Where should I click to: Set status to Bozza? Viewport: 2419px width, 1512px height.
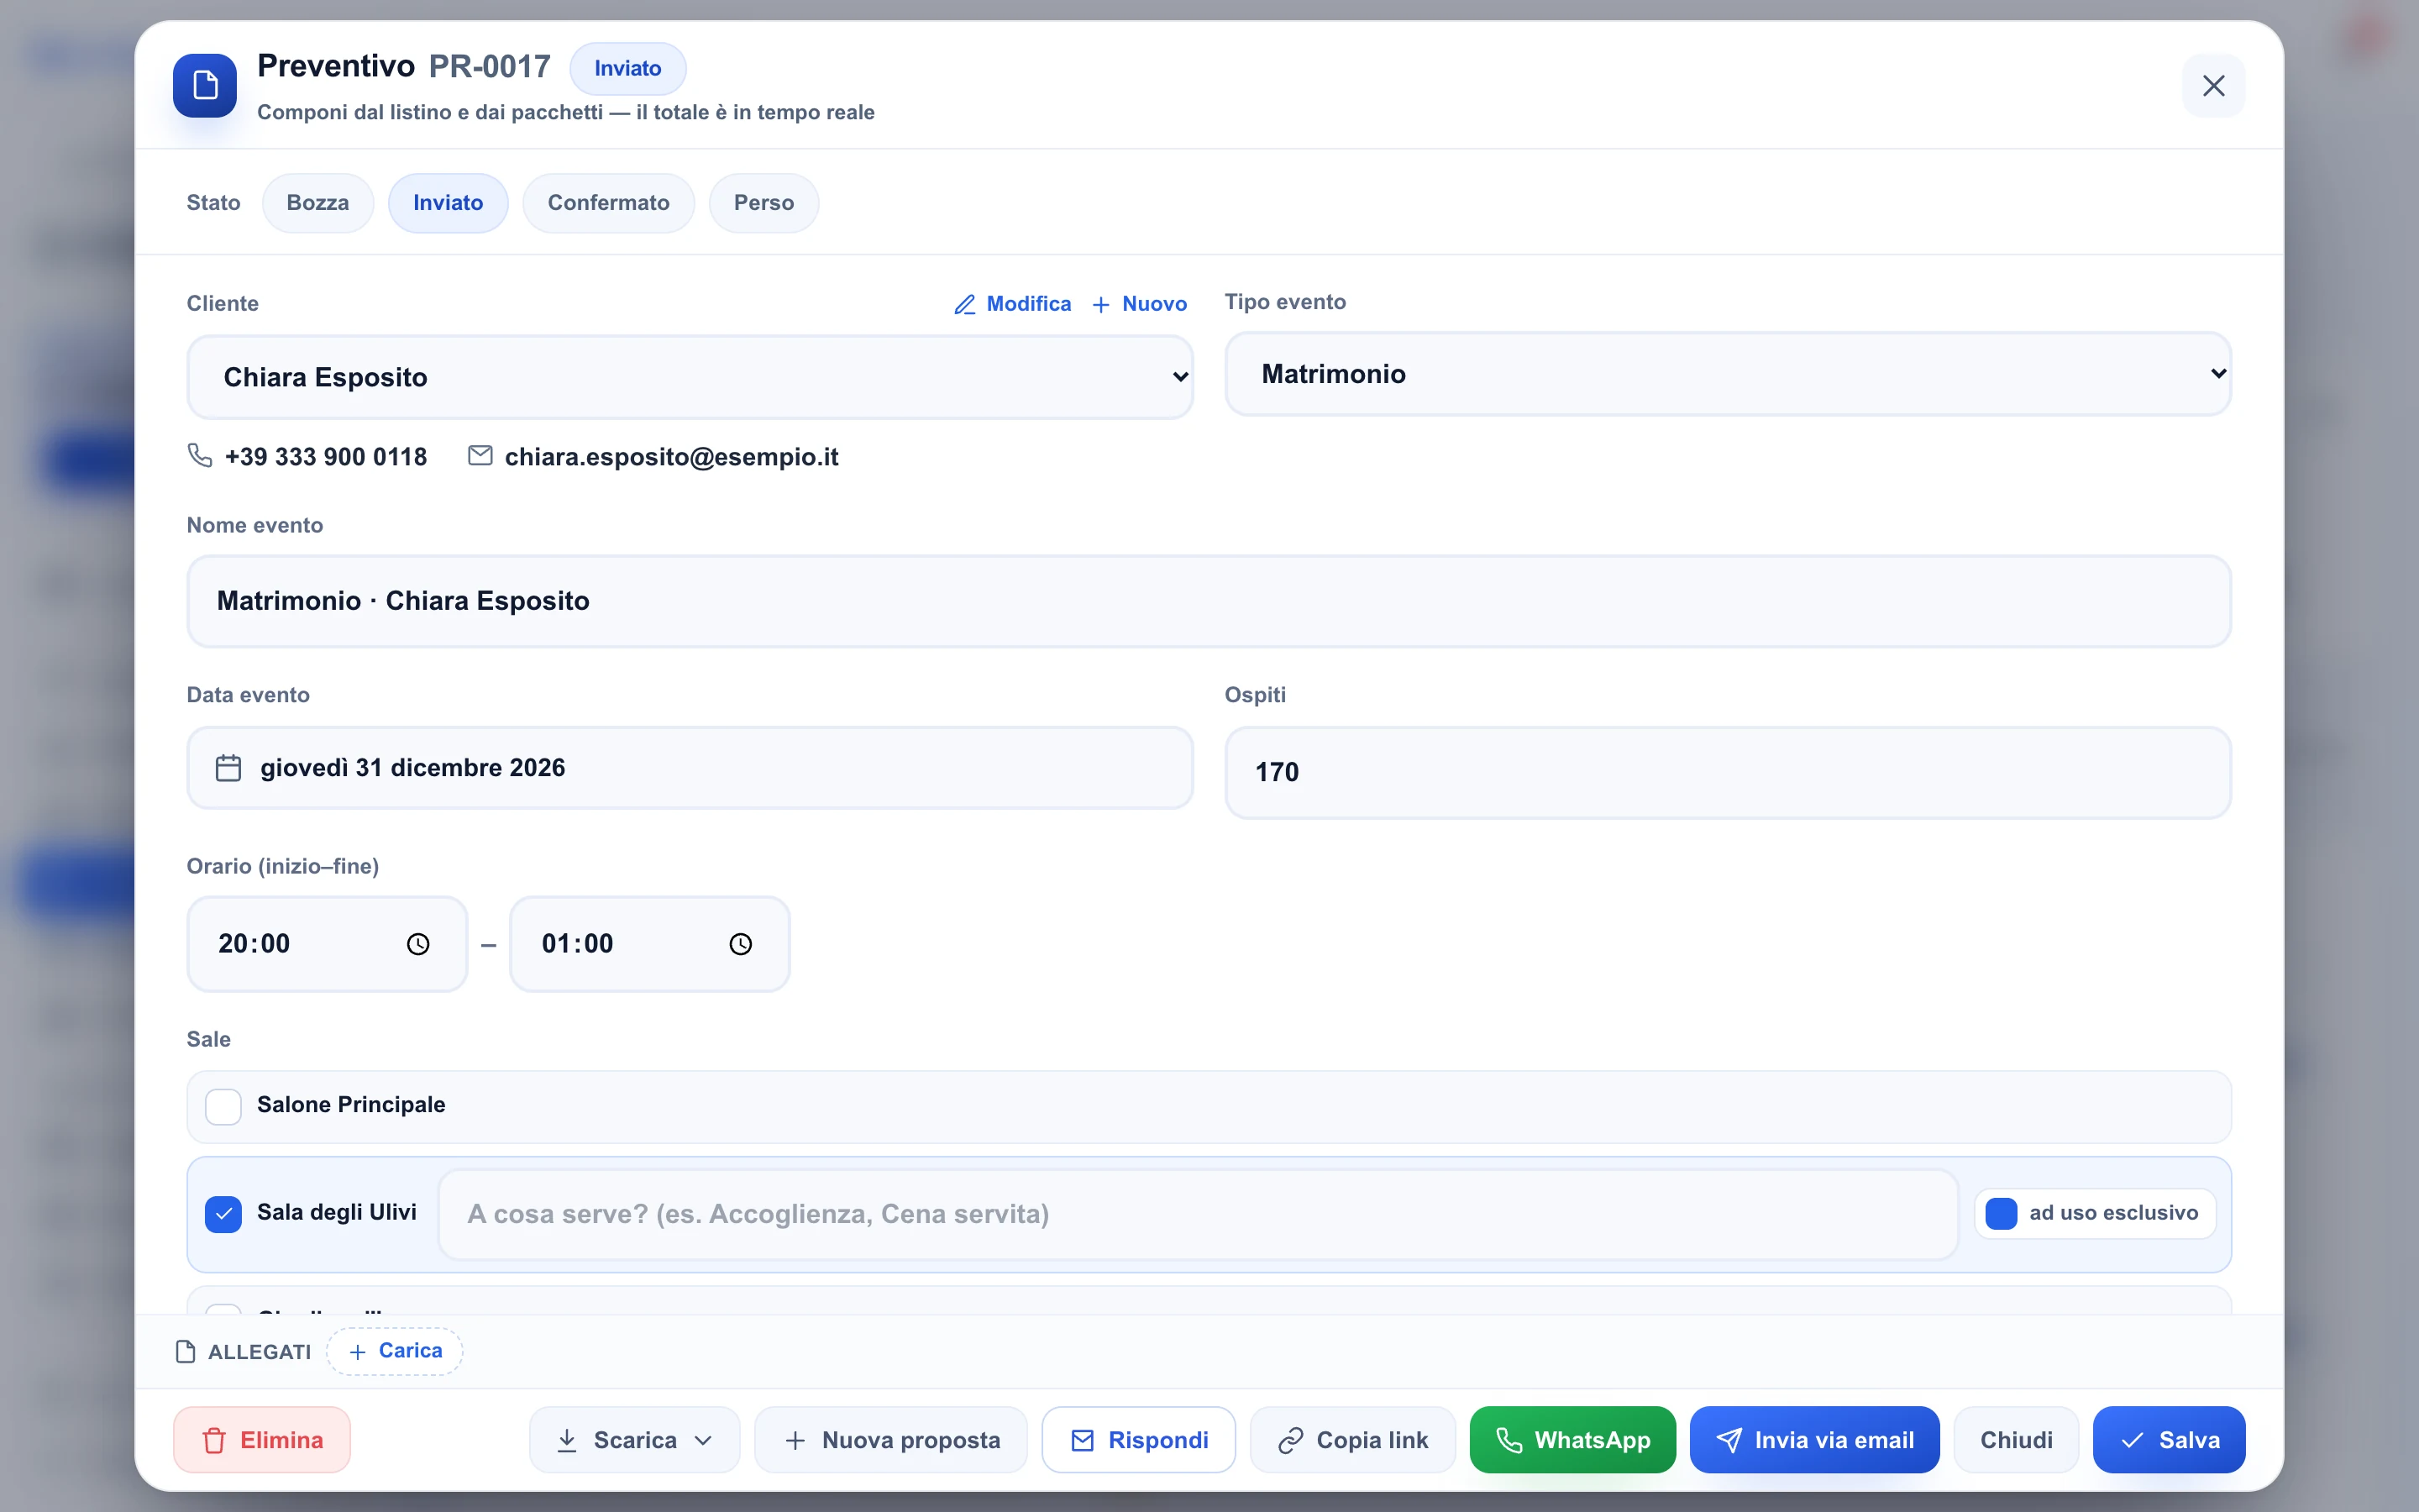(x=317, y=203)
